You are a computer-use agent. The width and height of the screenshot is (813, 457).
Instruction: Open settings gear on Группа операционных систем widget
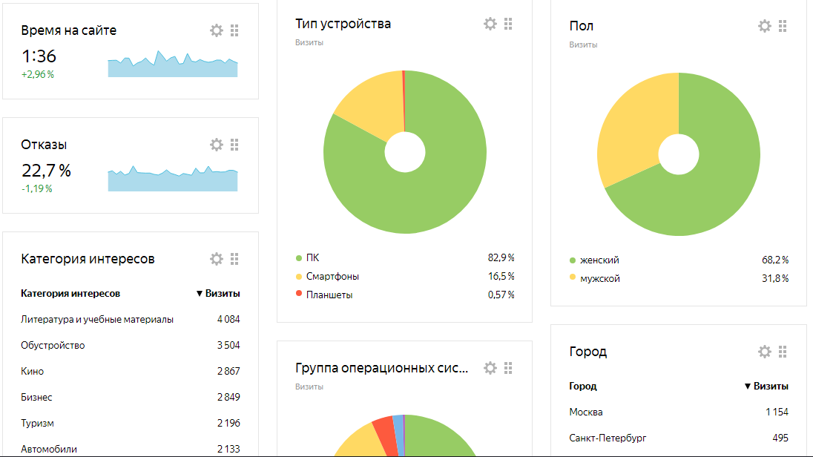click(490, 368)
